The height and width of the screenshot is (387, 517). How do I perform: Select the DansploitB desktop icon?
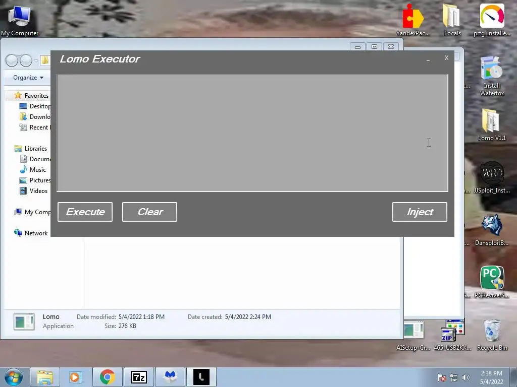[x=492, y=230]
